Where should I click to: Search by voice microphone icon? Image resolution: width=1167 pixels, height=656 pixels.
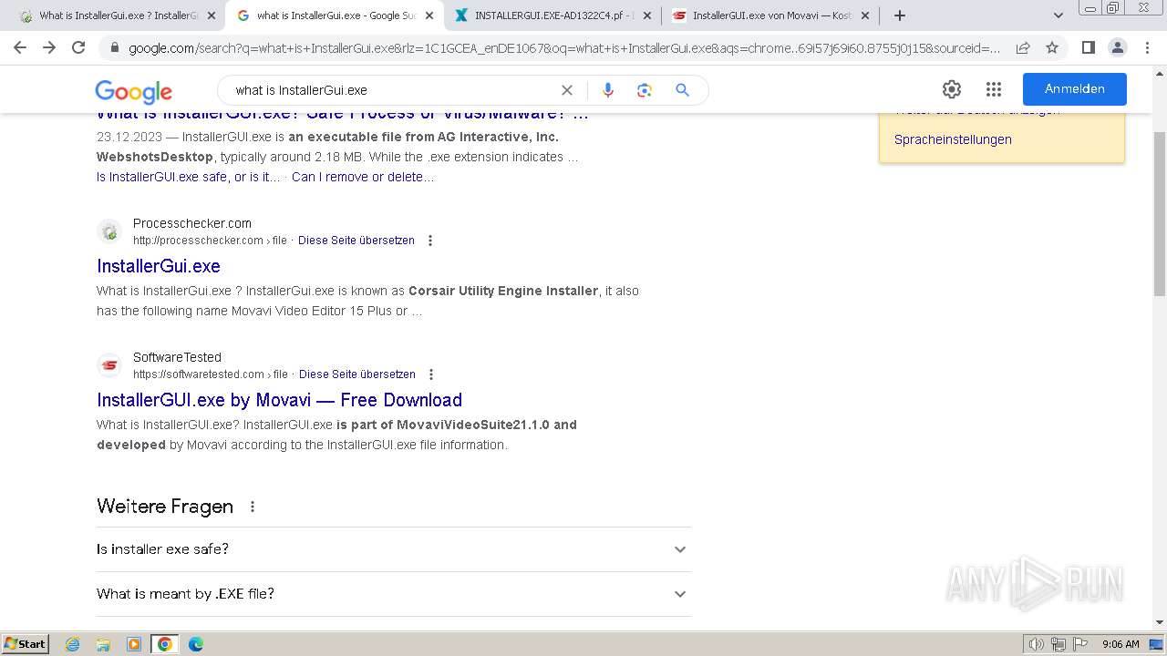coord(608,90)
